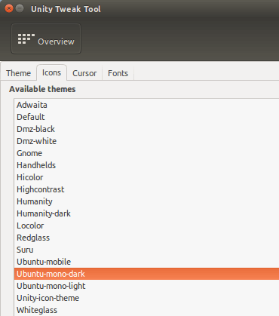Select the Suru icon theme
The height and width of the screenshot is (316, 279).
[146, 250]
